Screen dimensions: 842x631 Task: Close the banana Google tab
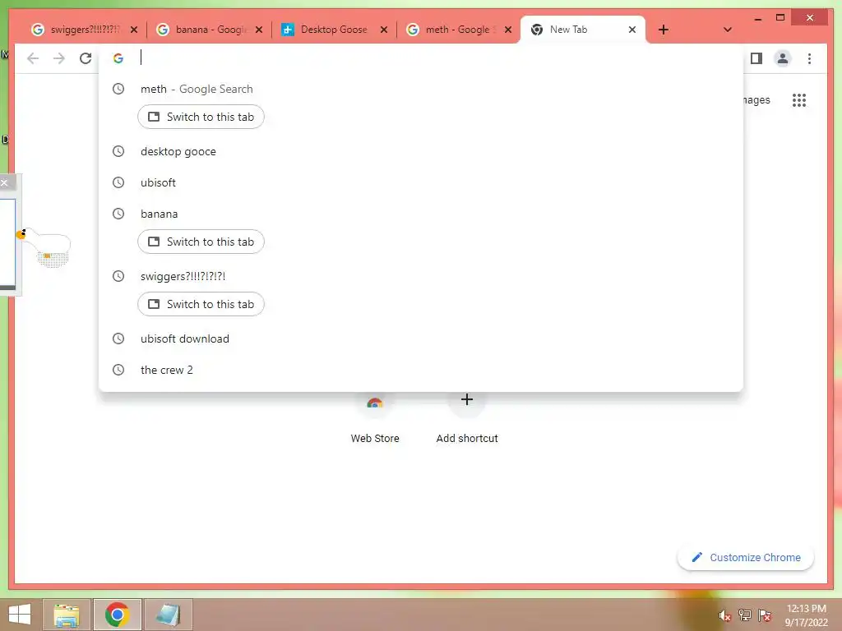[x=259, y=30]
